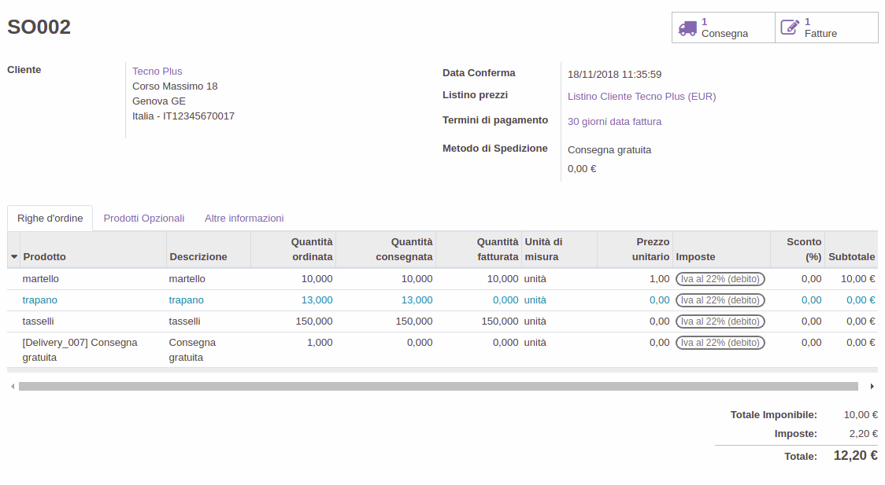Screen dimensions: 885x485
Task: Click address line Corso Massimo 18
Action: (175, 86)
